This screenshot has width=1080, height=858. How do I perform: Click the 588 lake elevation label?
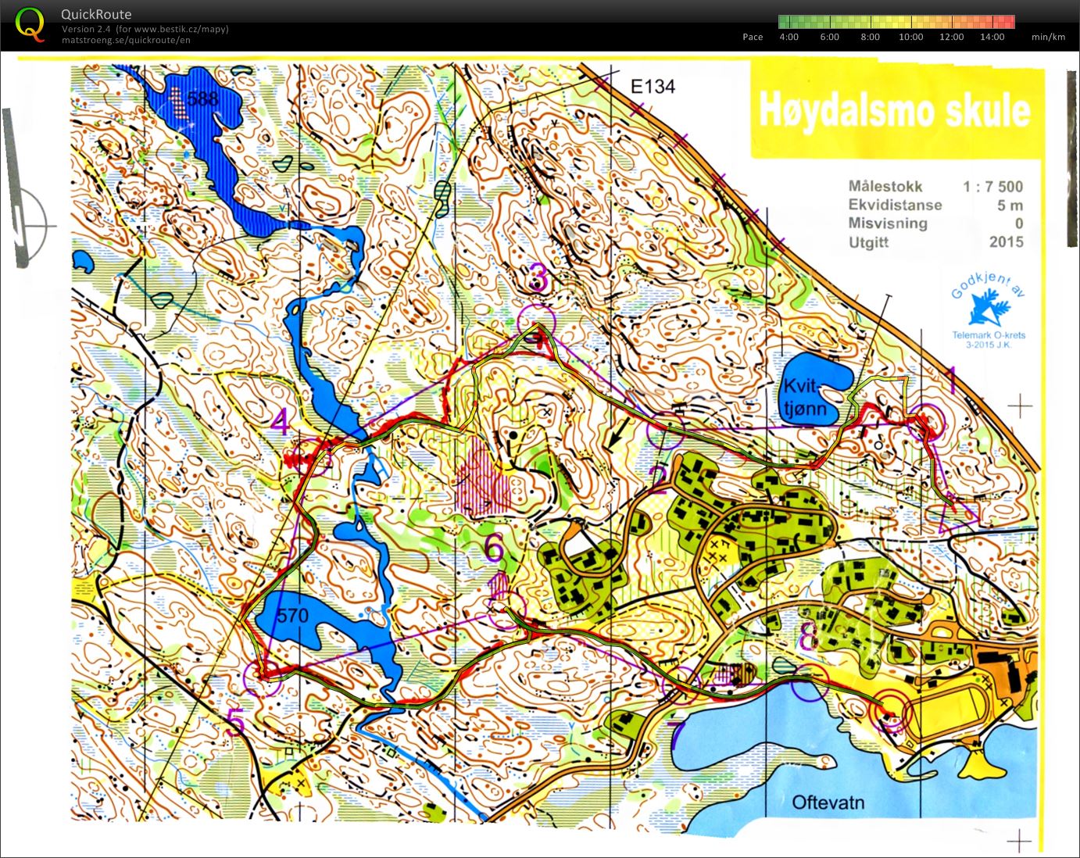[202, 99]
